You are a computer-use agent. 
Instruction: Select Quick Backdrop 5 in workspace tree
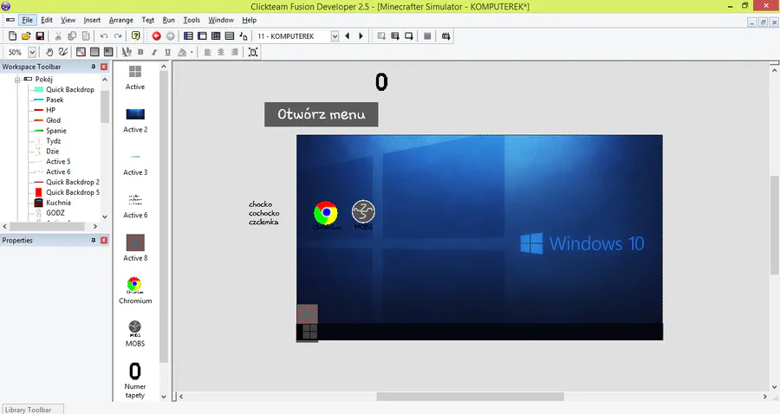click(73, 191)
